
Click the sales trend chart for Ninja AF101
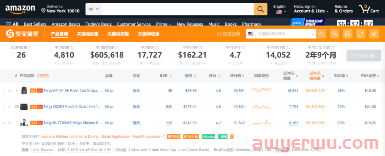click(261, 90)
